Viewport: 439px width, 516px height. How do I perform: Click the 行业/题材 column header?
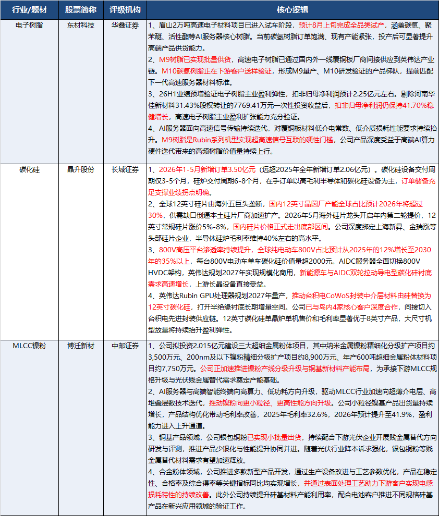(29, 10)
